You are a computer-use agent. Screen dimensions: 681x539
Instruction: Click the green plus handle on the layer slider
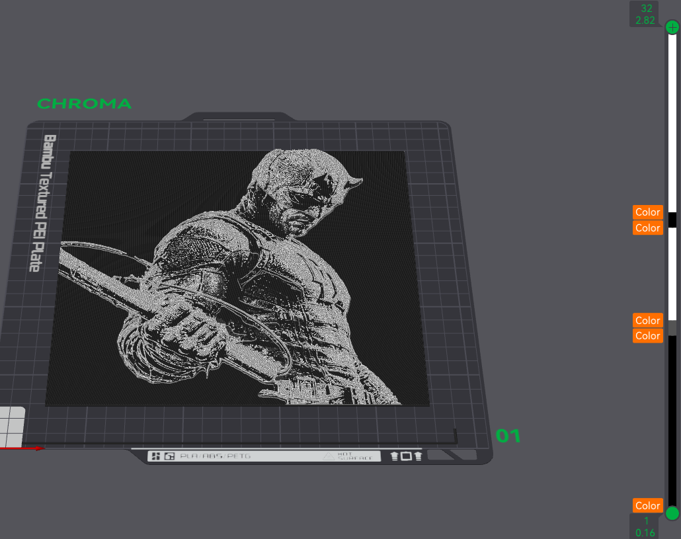point(672,27)
